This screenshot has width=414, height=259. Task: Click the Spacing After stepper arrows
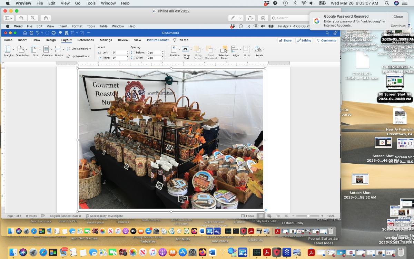click(162, 58)
